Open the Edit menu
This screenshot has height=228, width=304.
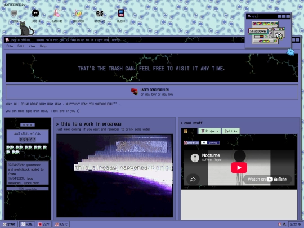click(21, 46)
